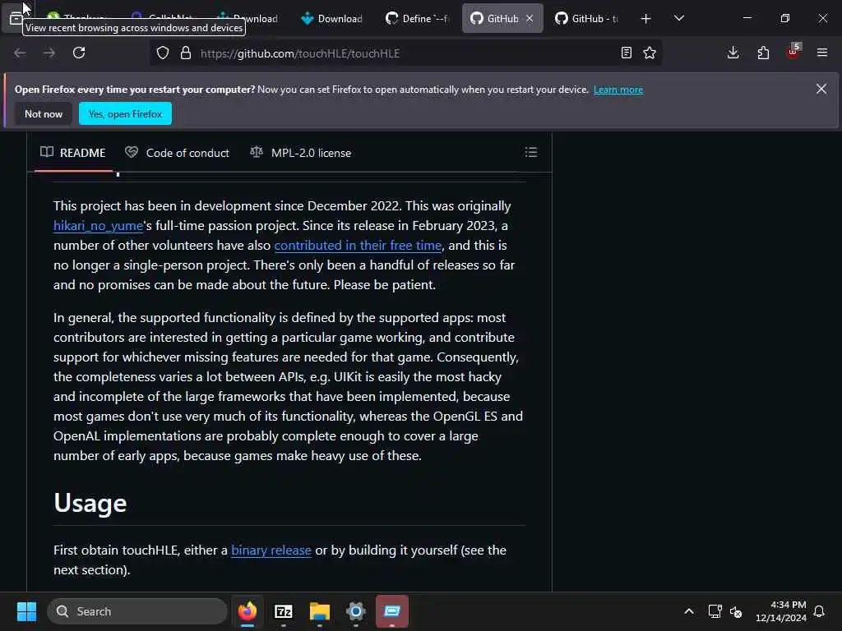The height and width of the screenshot is (631, 842).
Task: Switch to the last GitHub tab
Action: pyautogui.click(x=587, y=18)
